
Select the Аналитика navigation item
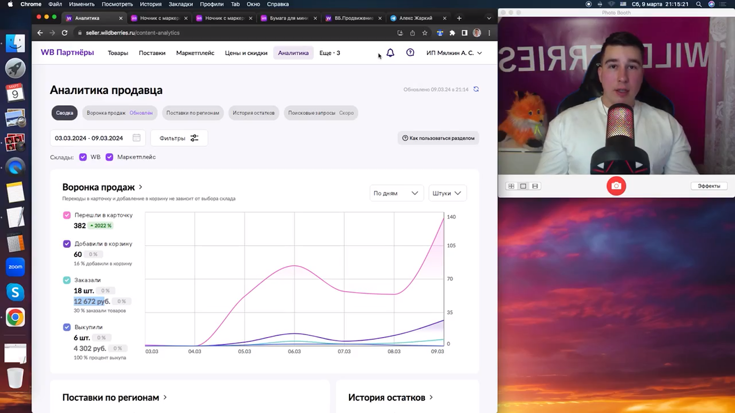[x=293, y=53]
